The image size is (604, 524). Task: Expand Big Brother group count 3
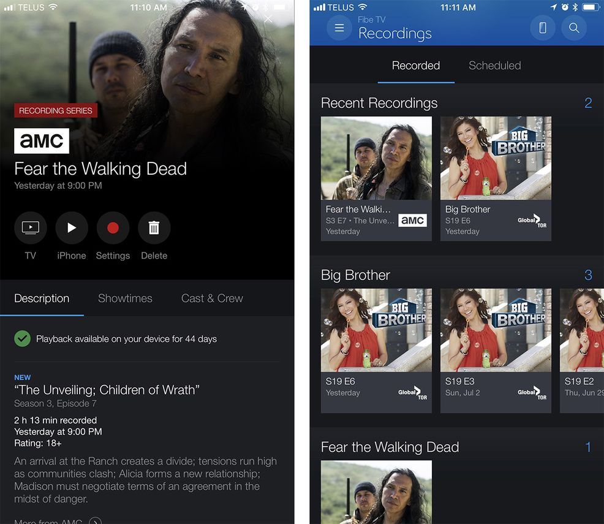pos(588,275)
